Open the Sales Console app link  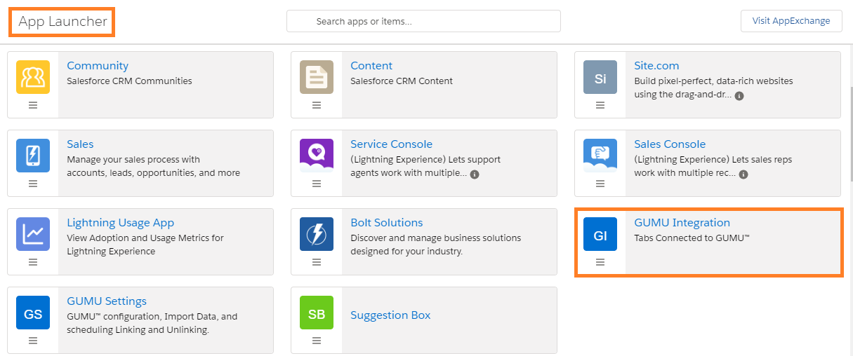coord(670,144)
